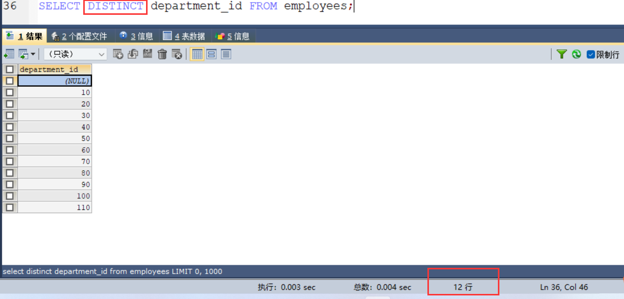Click the SELECT keyword in the editor

click(x=59, y=6)
